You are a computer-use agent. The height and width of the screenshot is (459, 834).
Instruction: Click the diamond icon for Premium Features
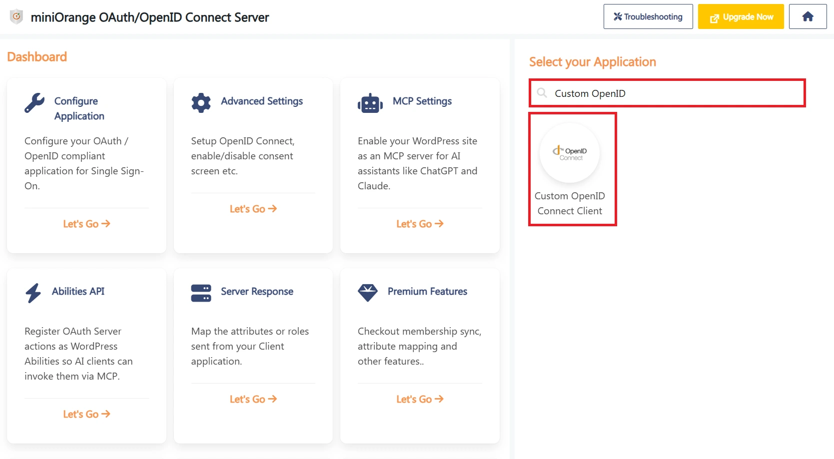tap(368, 293)
